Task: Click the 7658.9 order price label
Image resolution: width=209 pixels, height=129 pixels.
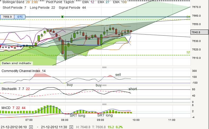Action: pyautogui.click(x=7, y=17)
